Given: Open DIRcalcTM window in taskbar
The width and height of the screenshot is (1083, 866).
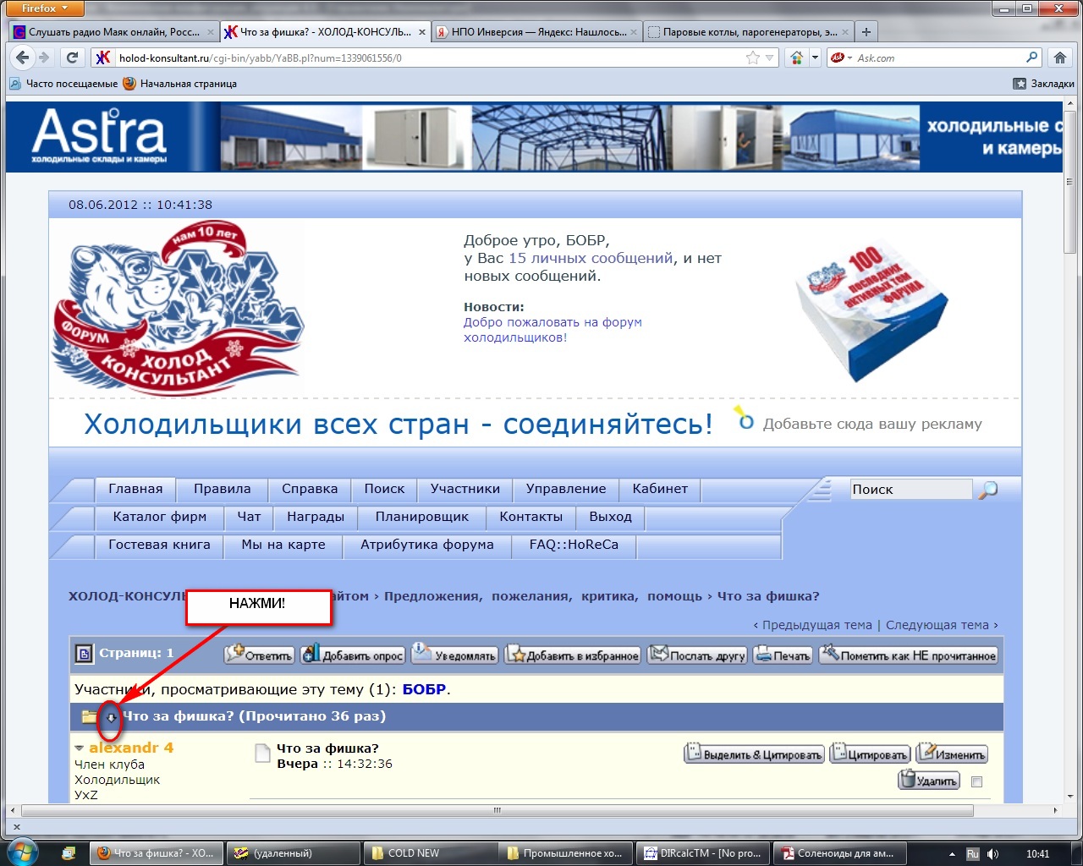Looking at the screenshot, I should click(x=704, y=853).
